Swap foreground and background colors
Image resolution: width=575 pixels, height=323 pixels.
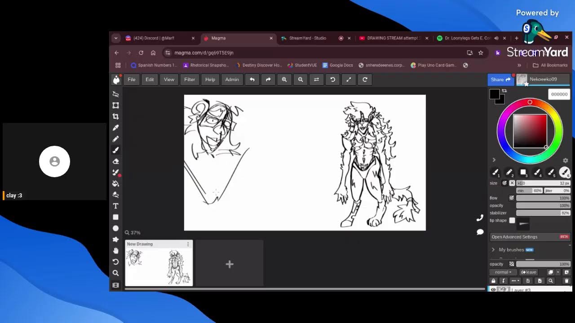pos(504,91)
